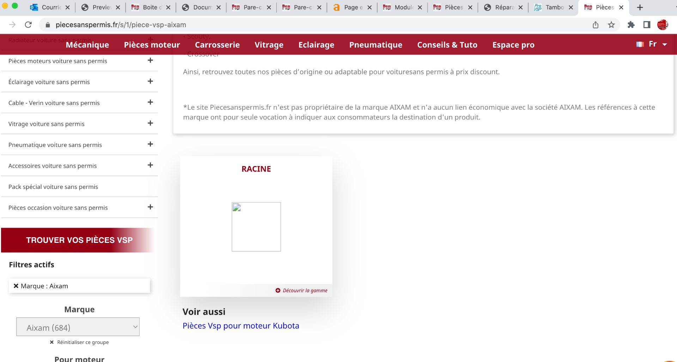Remove the Marque : Aixam filter X
The width and height of the screenshot is (677, 362).
click(x=16, y=286)
